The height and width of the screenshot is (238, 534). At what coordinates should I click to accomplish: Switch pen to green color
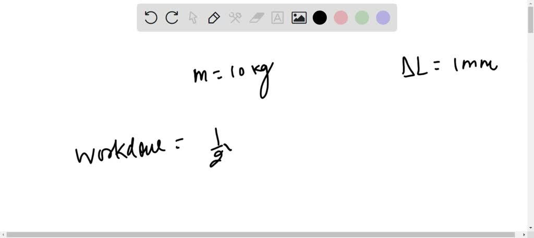[362, 18]
